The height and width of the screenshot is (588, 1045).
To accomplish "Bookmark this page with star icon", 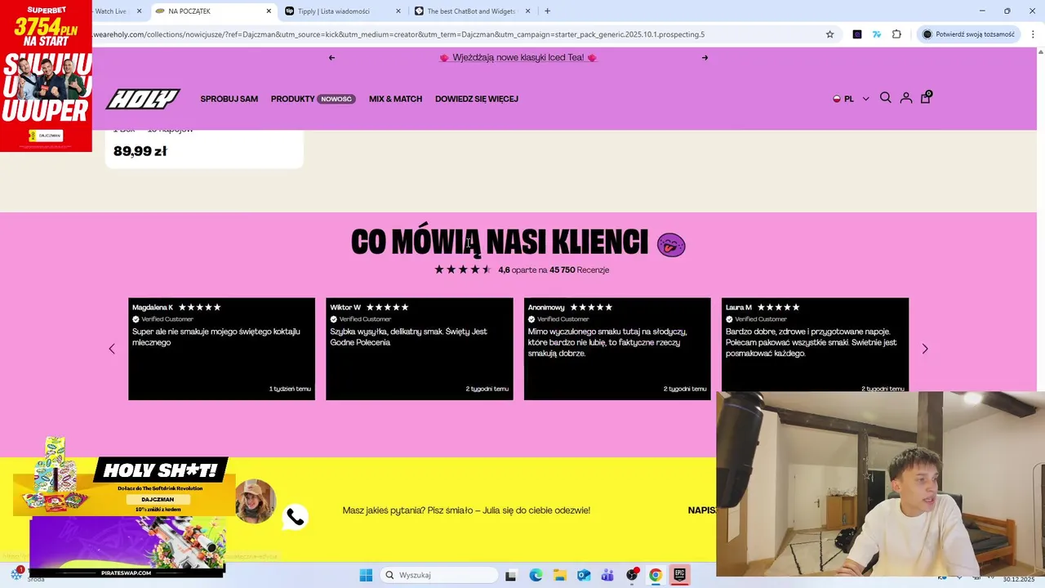I will tap(829, 34).
